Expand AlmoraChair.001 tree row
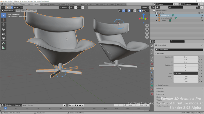 coord(157,18)
